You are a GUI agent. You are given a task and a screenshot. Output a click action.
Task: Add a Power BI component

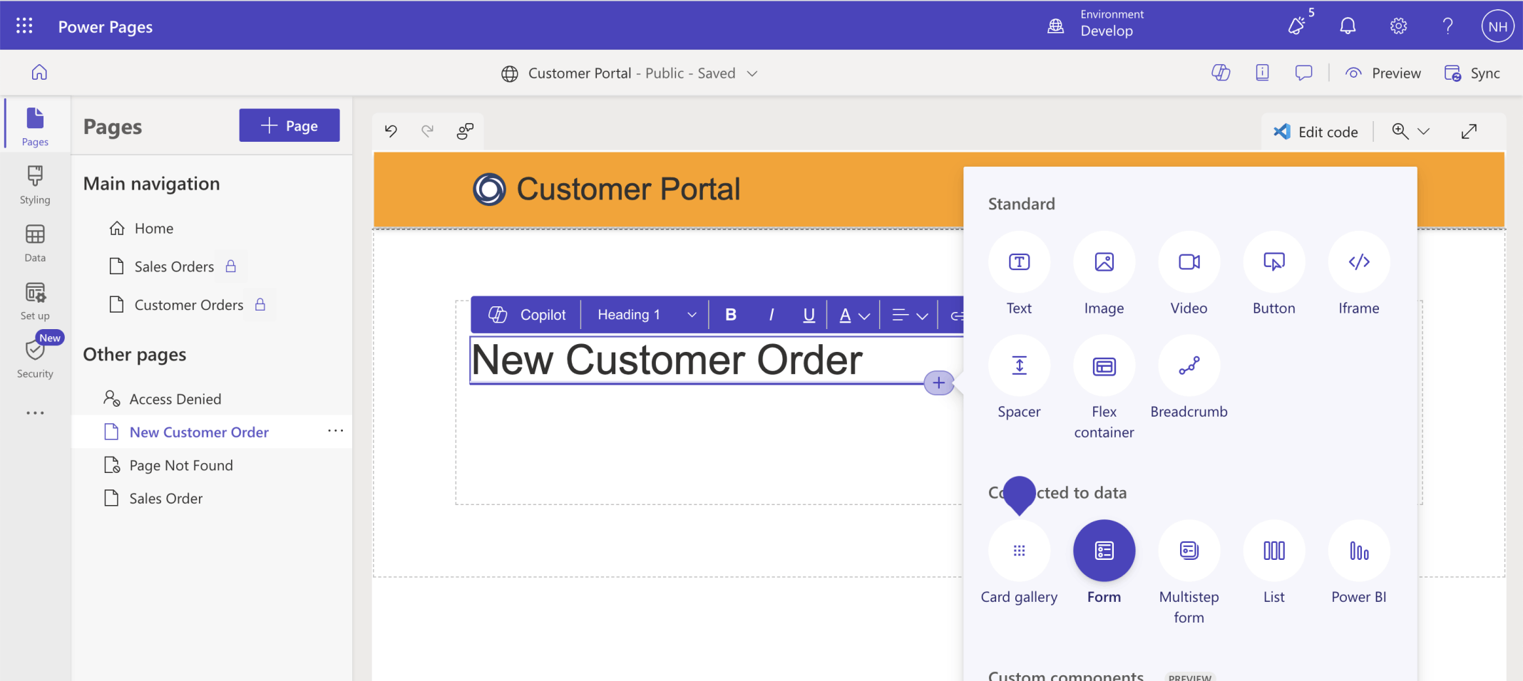[x=1358, y=563]
